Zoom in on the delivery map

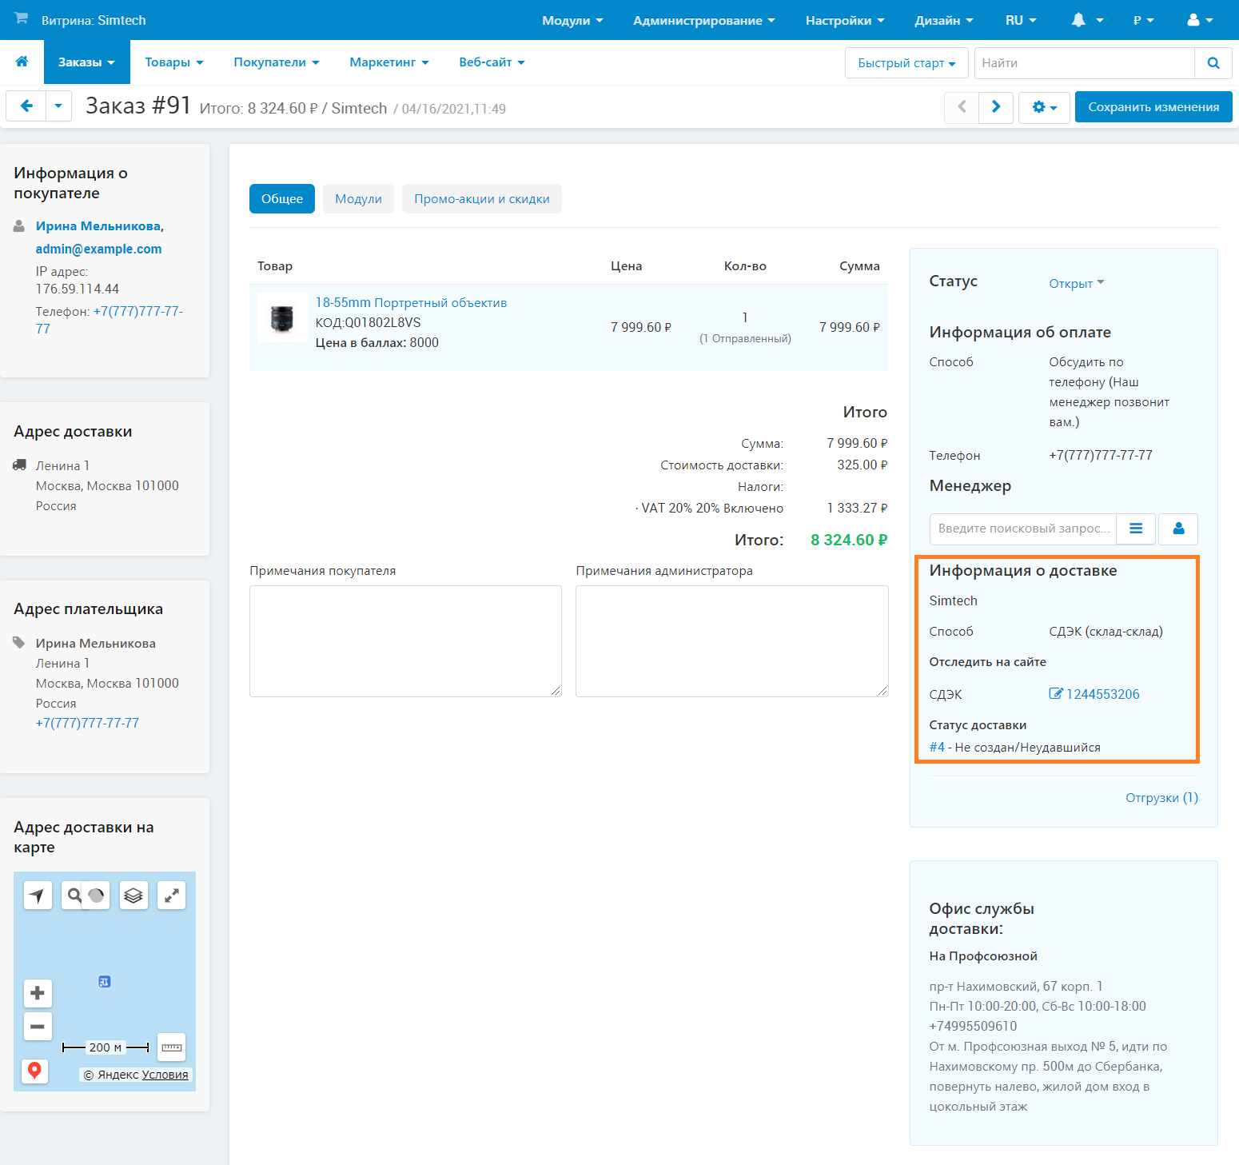point(38,993)
